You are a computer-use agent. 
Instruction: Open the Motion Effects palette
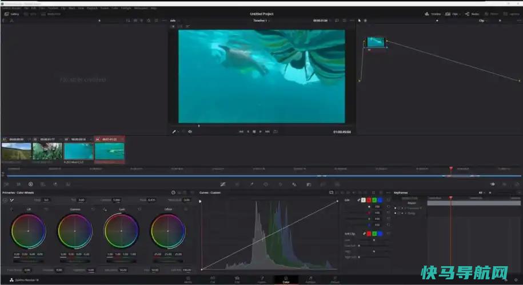tap(67, 184)
